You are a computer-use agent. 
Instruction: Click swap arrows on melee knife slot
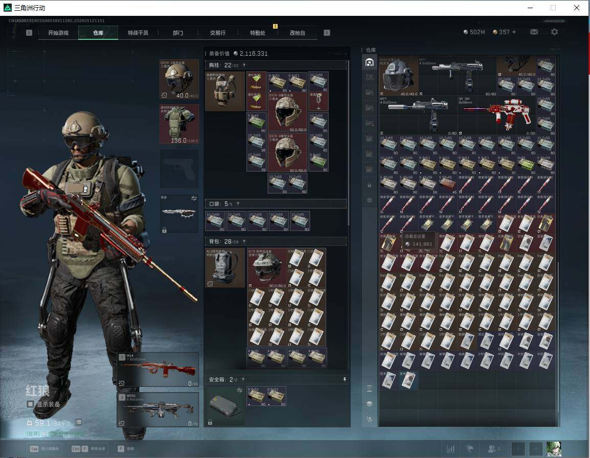click(194, 198)
